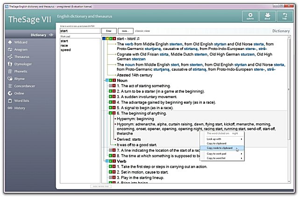
Task: Expand thesaurus (red T) for 'Take the first step'
Action: pos(114,167)
